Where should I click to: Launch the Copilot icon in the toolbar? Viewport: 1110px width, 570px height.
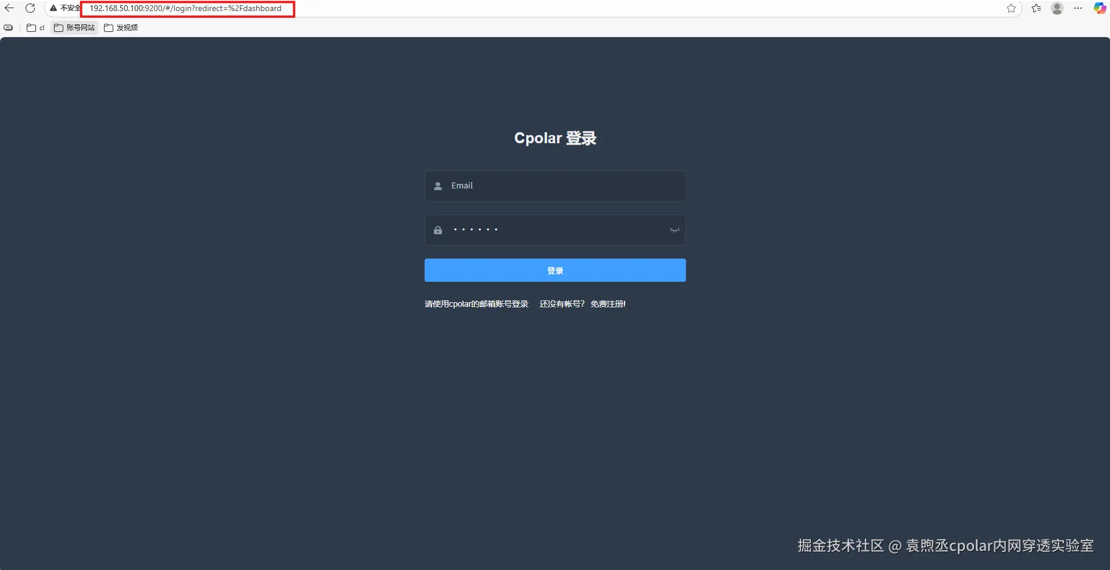(x=1100, y=8)
